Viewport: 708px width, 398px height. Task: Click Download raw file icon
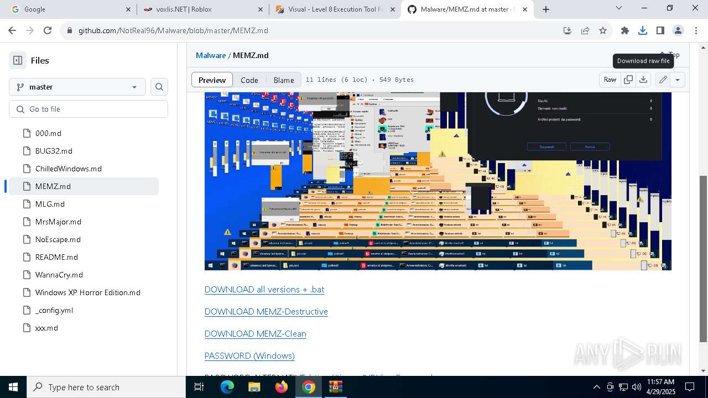click(x=643, y=80)
